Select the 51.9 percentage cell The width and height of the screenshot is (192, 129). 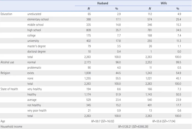coord(118,94)
